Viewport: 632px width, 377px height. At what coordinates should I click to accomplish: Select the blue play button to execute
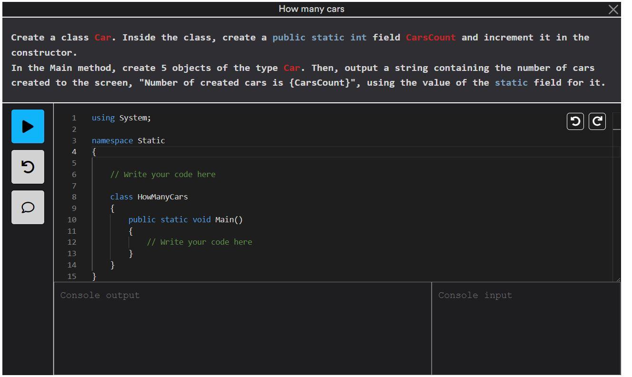click(x=27, y=126)
